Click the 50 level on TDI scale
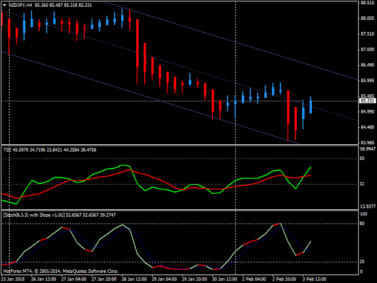377x283 pixels. point(362,158)
